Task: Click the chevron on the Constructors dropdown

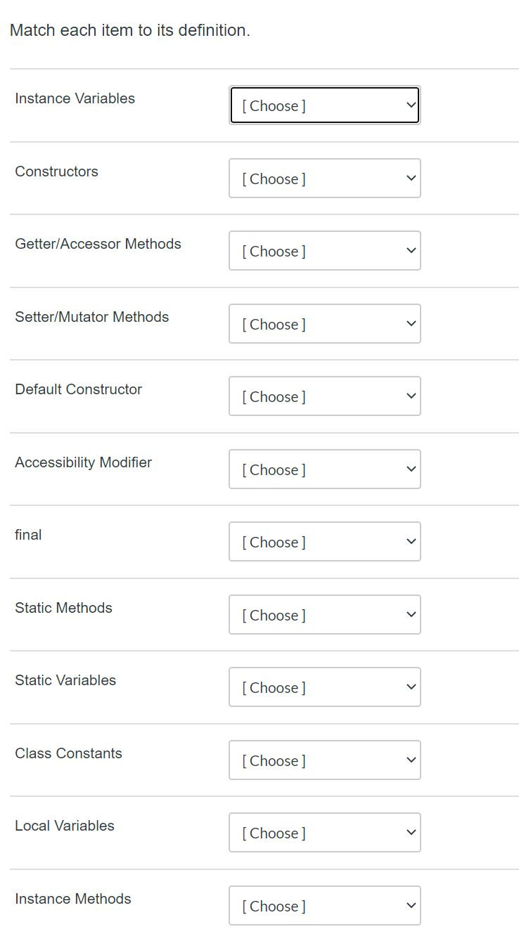Action: [x=411, y=178]
